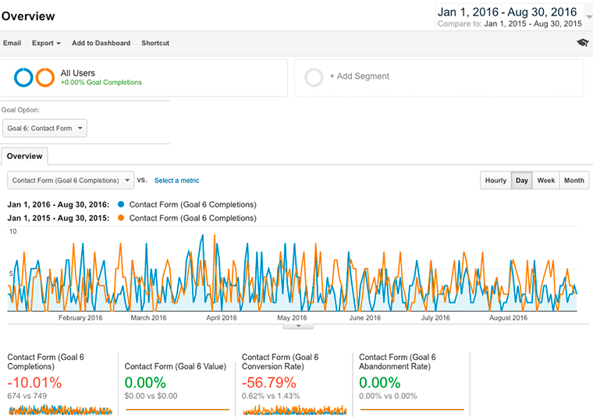The image size is (593, 417).
Task: Click the 674 vs 749 comparison text
Action: 27,396
